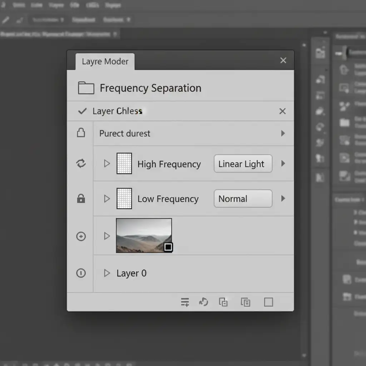Open the Linear Light blend mode dropdown
The height and width of the screenshot is (366, 366).
243,164
